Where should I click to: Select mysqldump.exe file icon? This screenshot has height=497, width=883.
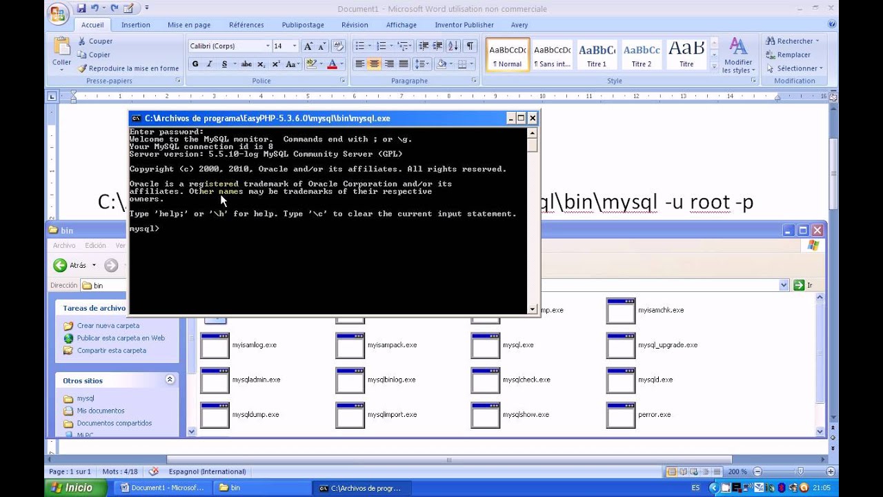coord(215,415)
